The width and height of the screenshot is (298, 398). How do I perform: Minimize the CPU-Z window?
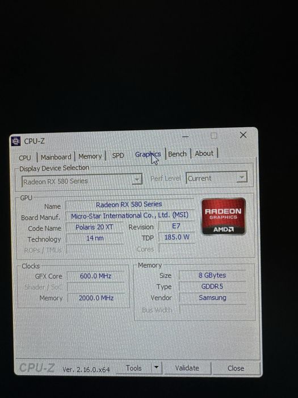[x=186, y=136]
